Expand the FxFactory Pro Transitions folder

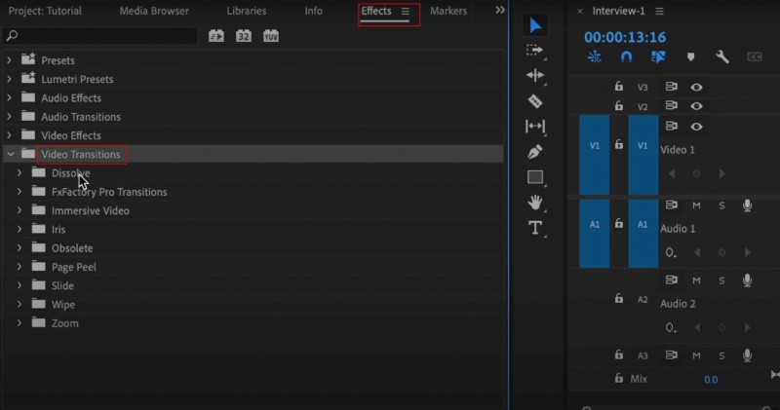coord(19,192)
